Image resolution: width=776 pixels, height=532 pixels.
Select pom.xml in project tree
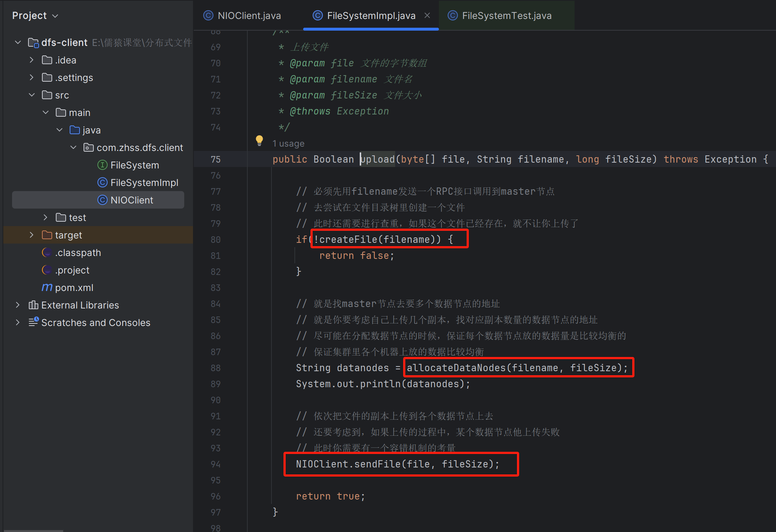tap(74, 288)
